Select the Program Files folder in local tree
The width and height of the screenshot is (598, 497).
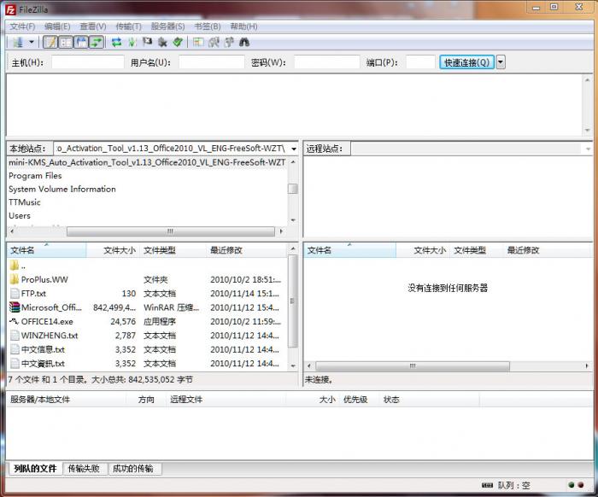point(35,176)
